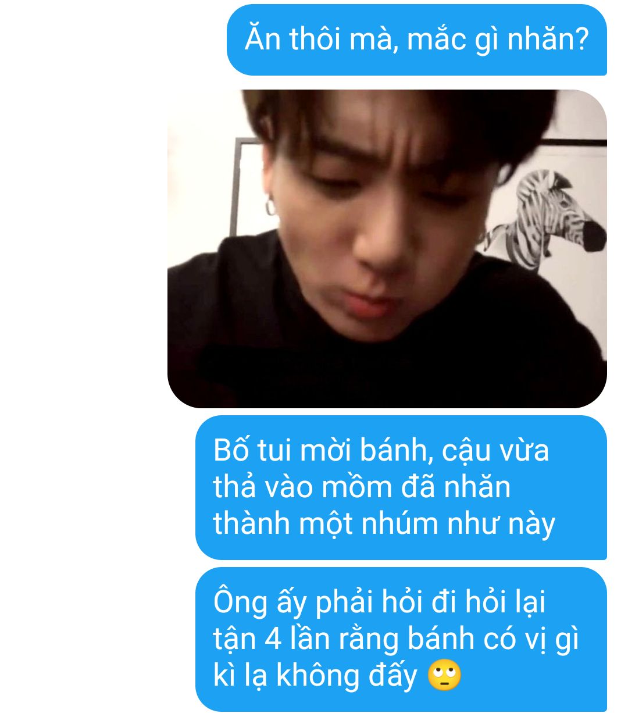Tap the message starting with 'Bố tui mời bánh'
628x713 pixels.
pyautogui.click(x=401, y=487)
